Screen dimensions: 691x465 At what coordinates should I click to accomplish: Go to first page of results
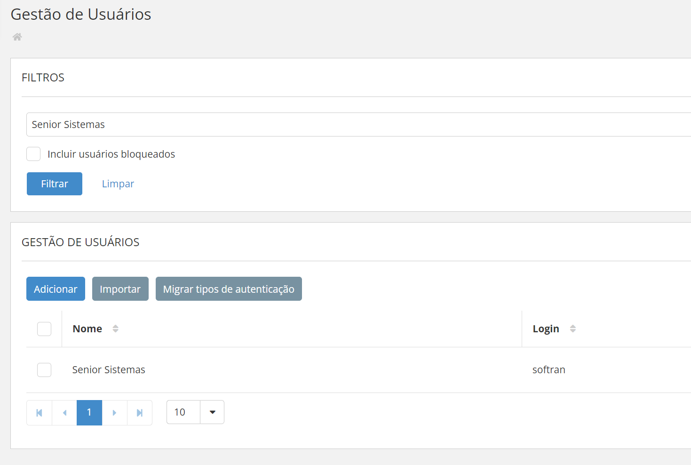pyautogui.click(x=40, y=413)
